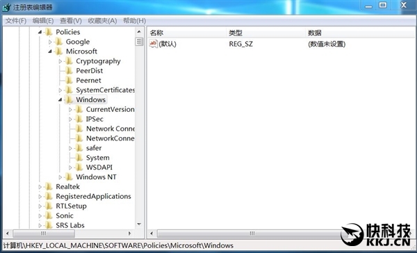
Task: Sort by the 类型 column header
Action: (x=265, y=33)
